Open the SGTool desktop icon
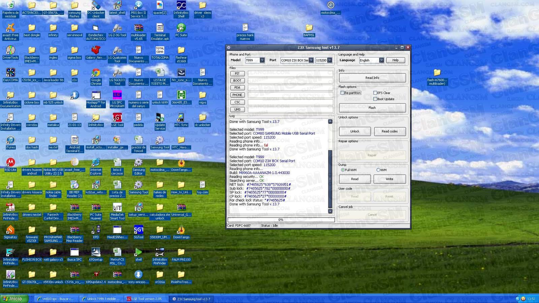This screenshot has width=539, height=303. pos(138,232)
